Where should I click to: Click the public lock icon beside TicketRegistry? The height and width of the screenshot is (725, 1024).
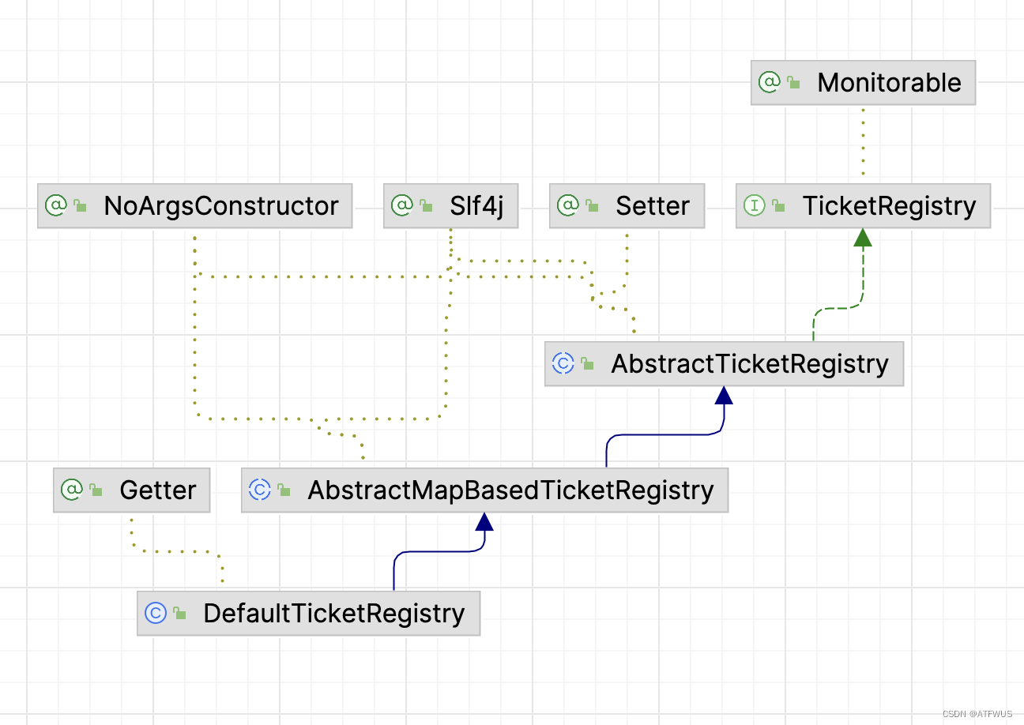779,207
